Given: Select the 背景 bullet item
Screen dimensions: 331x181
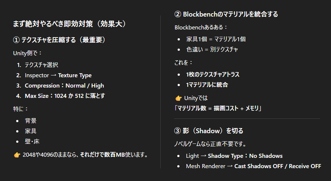Looking at the screenshot, I should click(31, 121).
